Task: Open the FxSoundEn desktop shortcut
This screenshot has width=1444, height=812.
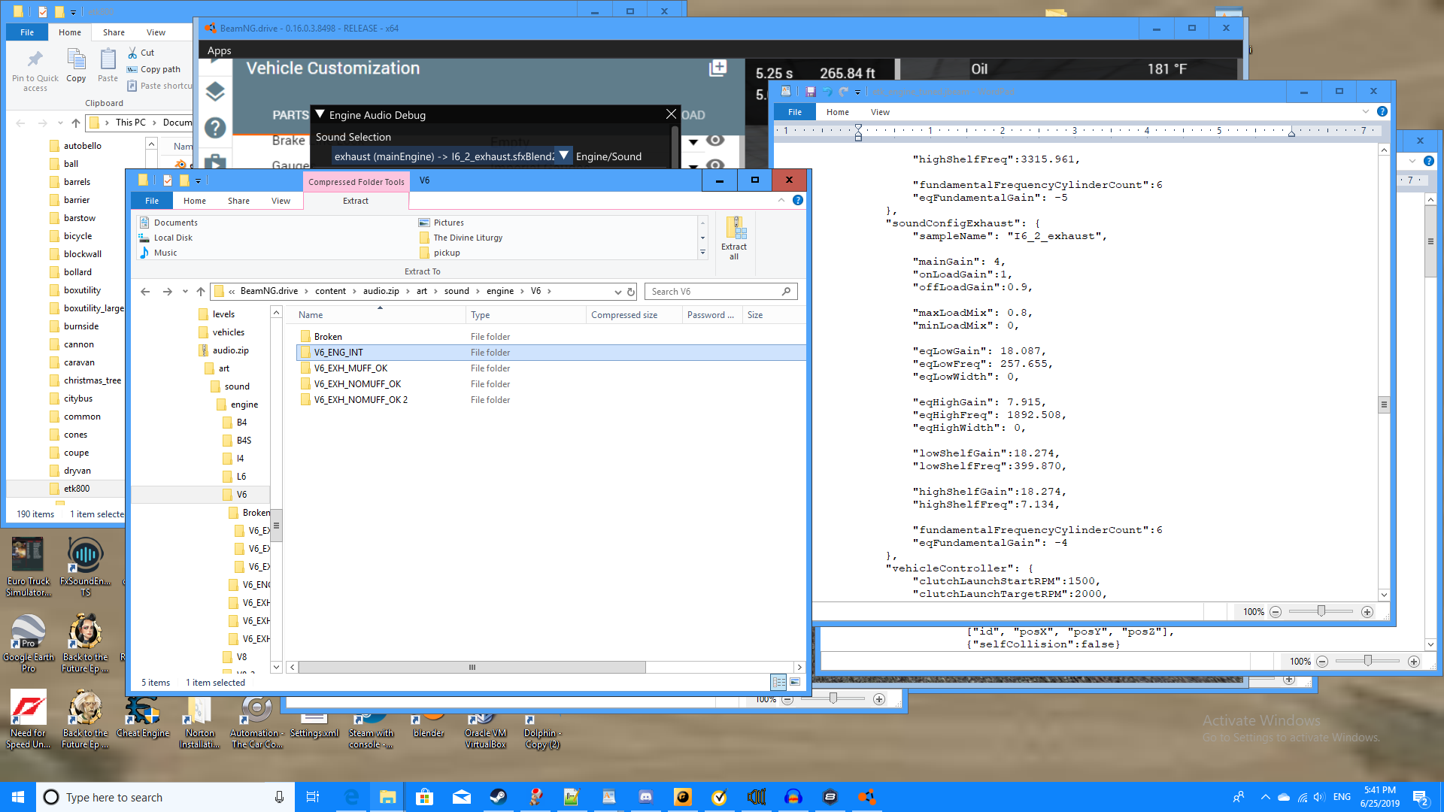Action: (85, 568)
